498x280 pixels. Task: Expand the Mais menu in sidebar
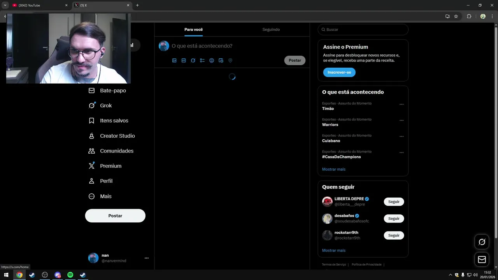[100, 196]
